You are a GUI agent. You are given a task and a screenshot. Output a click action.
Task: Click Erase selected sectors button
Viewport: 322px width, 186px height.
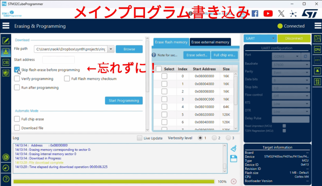[x=197, y=55]
